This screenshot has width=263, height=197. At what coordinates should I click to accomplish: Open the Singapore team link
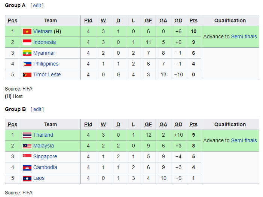point(45,156)
